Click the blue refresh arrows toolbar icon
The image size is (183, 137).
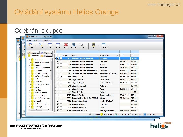coord(74,45)
